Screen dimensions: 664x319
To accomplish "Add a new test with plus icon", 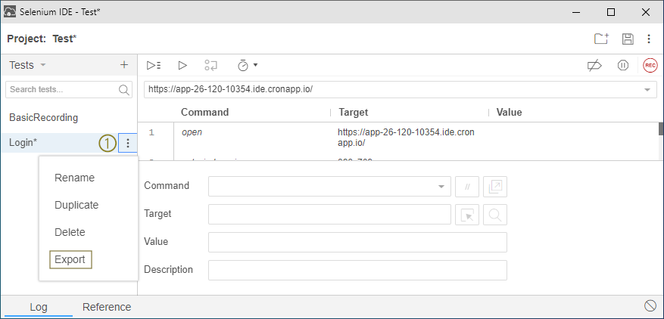I will click(x=124, y=65).
